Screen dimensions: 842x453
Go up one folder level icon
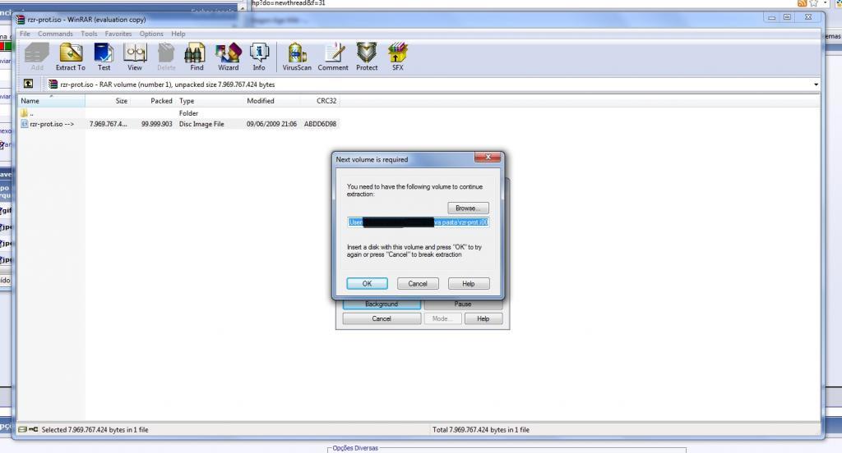(28, 84)
